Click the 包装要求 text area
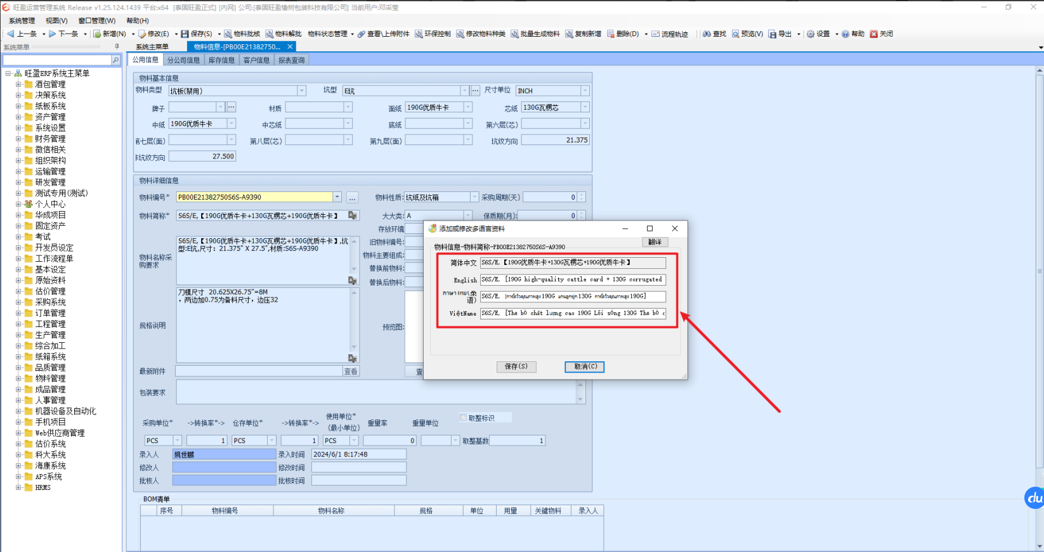1044x552 pixels. point(376,392)
